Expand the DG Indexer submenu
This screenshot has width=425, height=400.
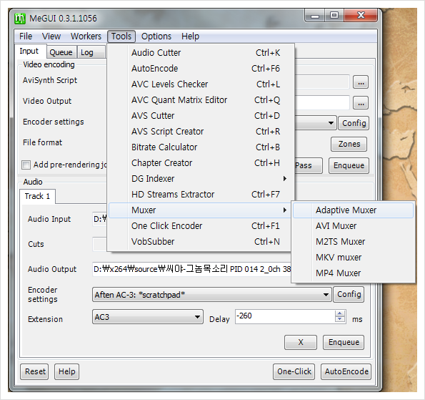point(201,179)
